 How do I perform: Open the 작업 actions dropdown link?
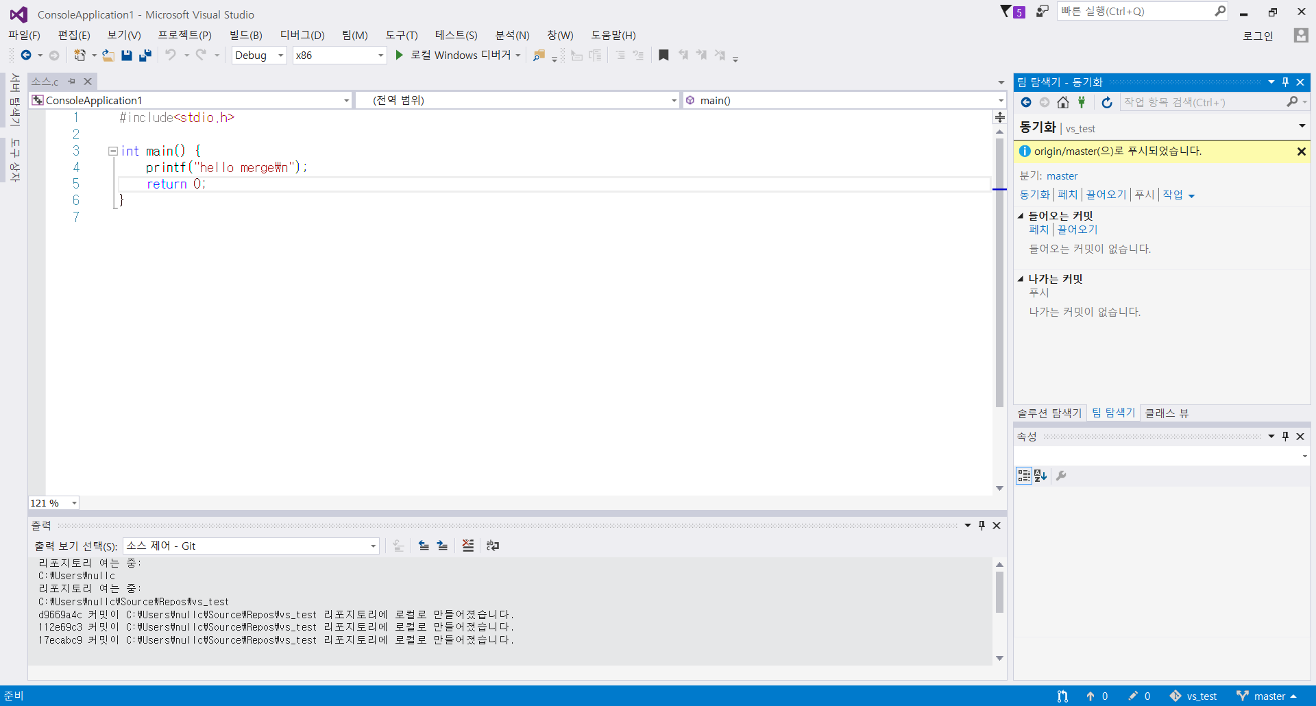(1178, 195)
